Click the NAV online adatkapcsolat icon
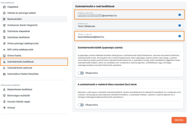 tap(4, 50)
